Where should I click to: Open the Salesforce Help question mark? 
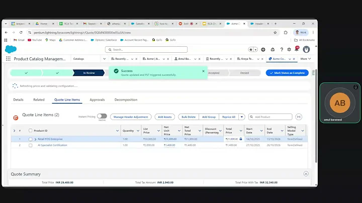pos(282,49)
